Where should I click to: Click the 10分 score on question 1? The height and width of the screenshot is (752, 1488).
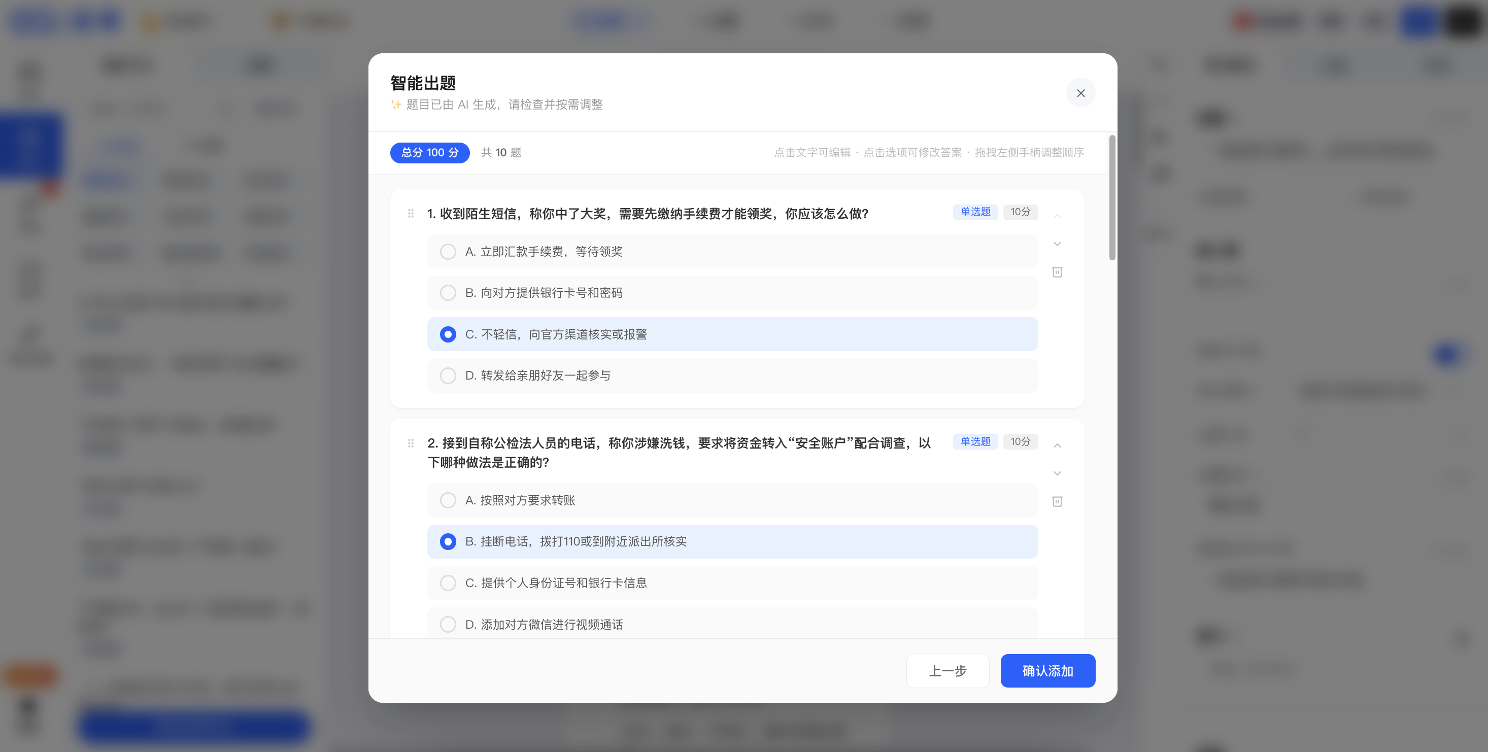pyautogui.click(x=1020, y=212)
